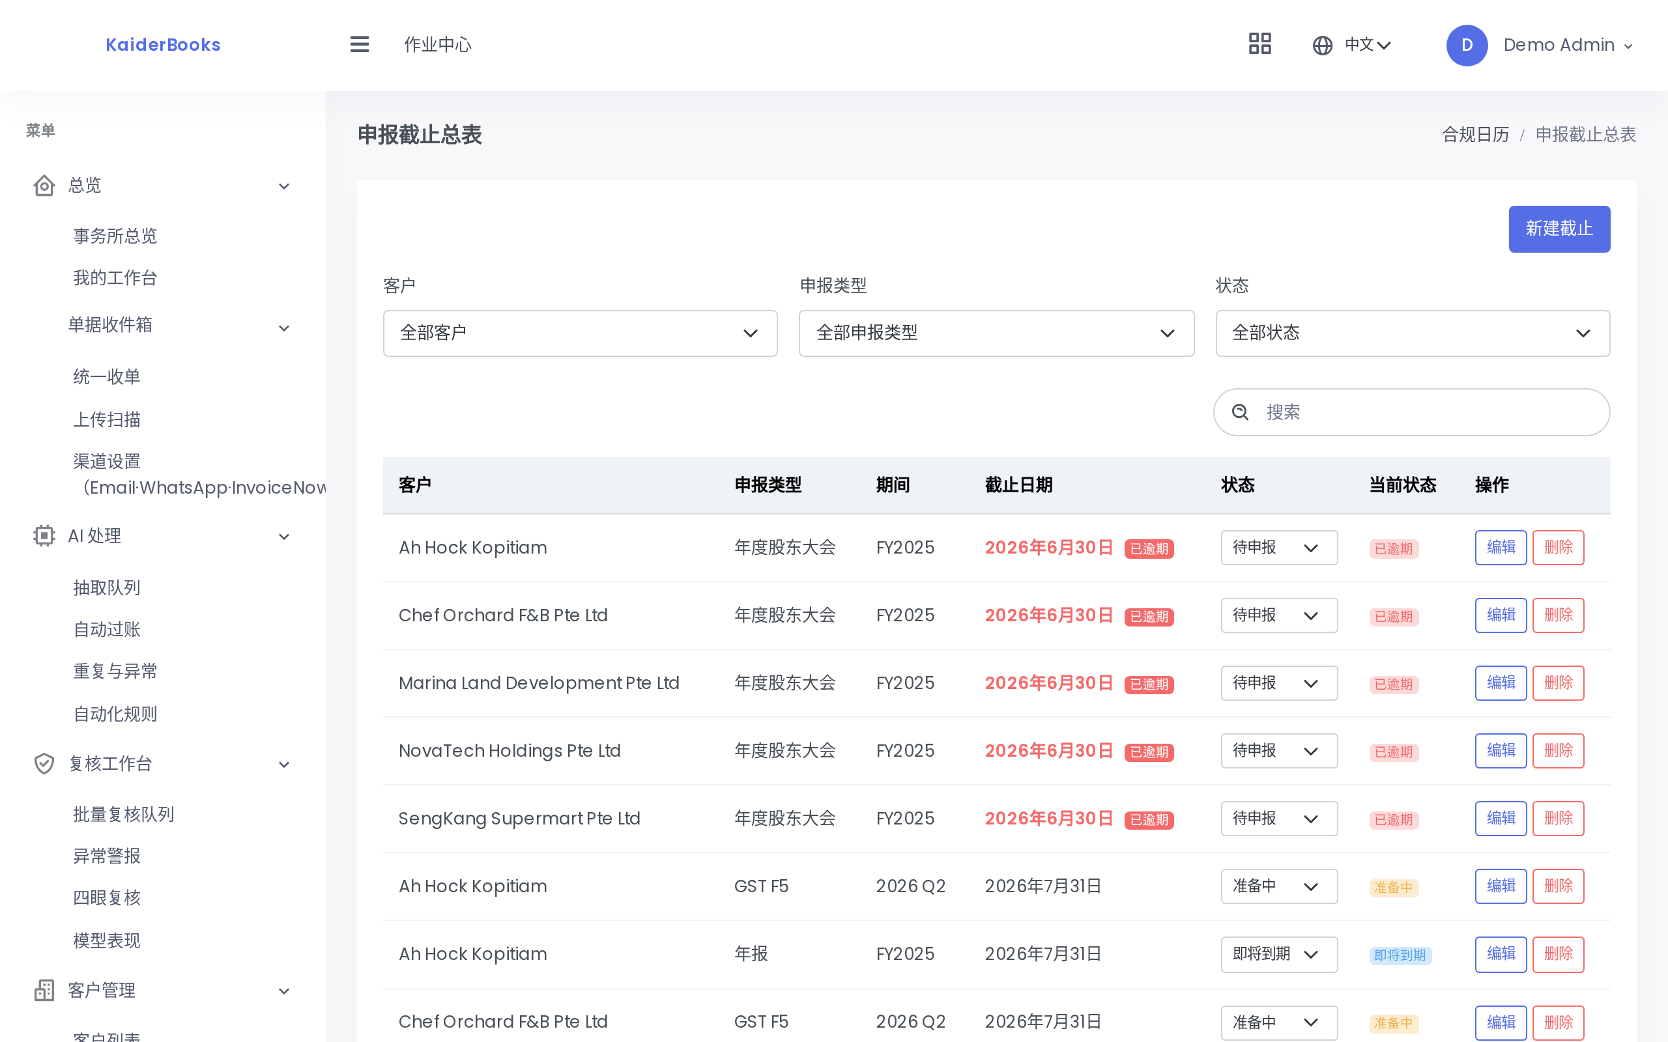Open status dropdown for NovaTech Holdings row
Viewport: 1668px width, 1042px height.
point(1278,750)
